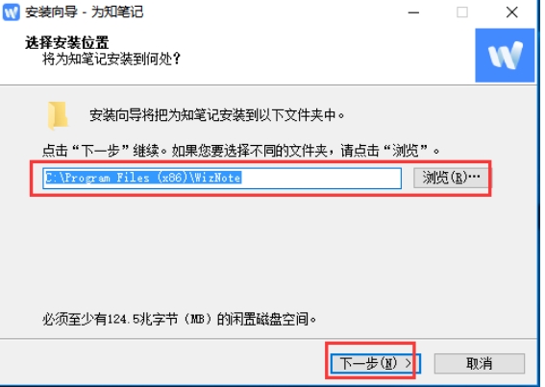Click the large blue WizNote logo
545x387 pixels.
505,56
